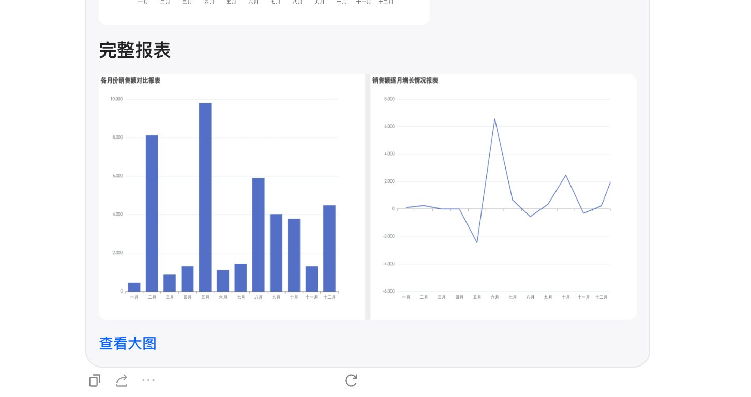Click the 一月 bar in the bar chart

tap(134, 287)
